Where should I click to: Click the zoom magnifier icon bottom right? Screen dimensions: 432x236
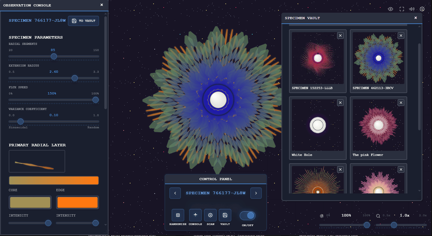coord(378,215)
